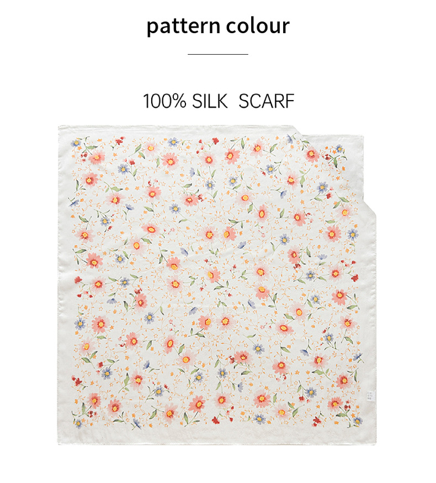Click the scarf's top-left corner
Screen dimensions: 436x483
click(x=61, y=128)
